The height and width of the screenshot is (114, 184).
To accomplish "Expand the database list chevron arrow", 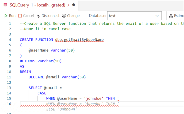I will click(157, 16).
